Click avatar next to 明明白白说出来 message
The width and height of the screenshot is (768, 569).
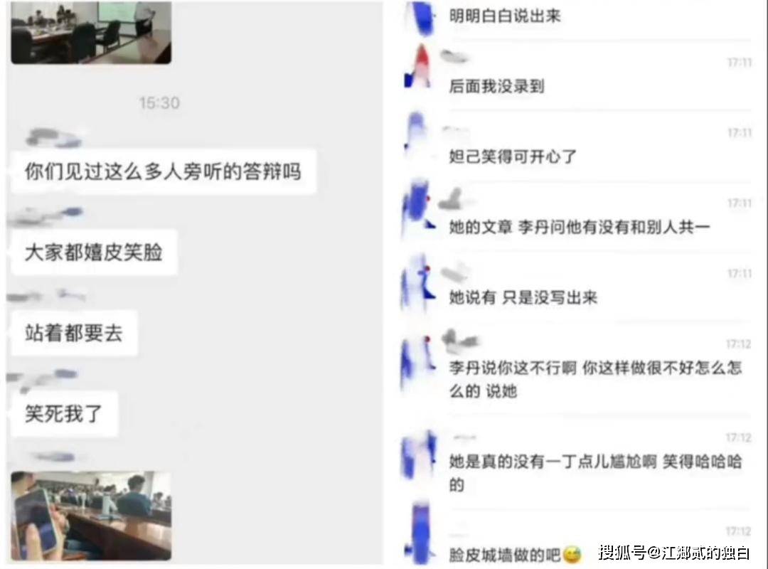[x=420, y=18]
